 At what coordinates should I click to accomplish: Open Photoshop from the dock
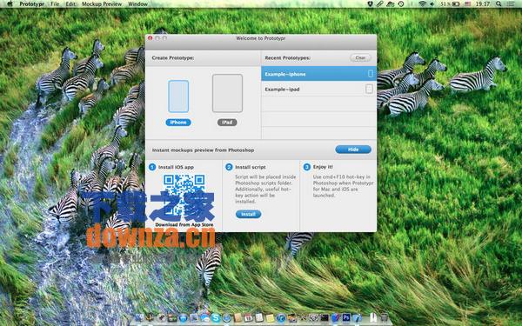(346, 317)
